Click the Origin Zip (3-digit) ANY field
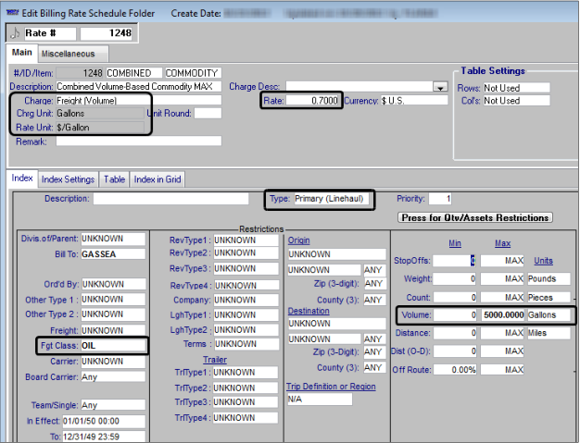This screenshot has width=580, height=443. click(374, 284)
